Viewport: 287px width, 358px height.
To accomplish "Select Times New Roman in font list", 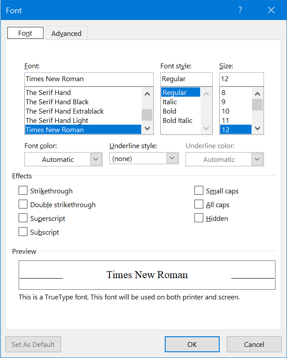I will click(83, 130).
